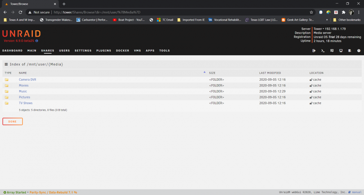364x195 pixels.
Task: Open the Chrome profile avatar
Action: pos(351,12)
